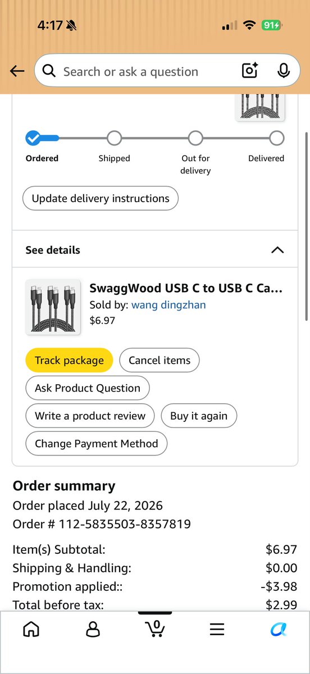The height and width of the screenshot is (674, 310).
Task: Open the hamburger menu icon
Action: pos(217,630)
